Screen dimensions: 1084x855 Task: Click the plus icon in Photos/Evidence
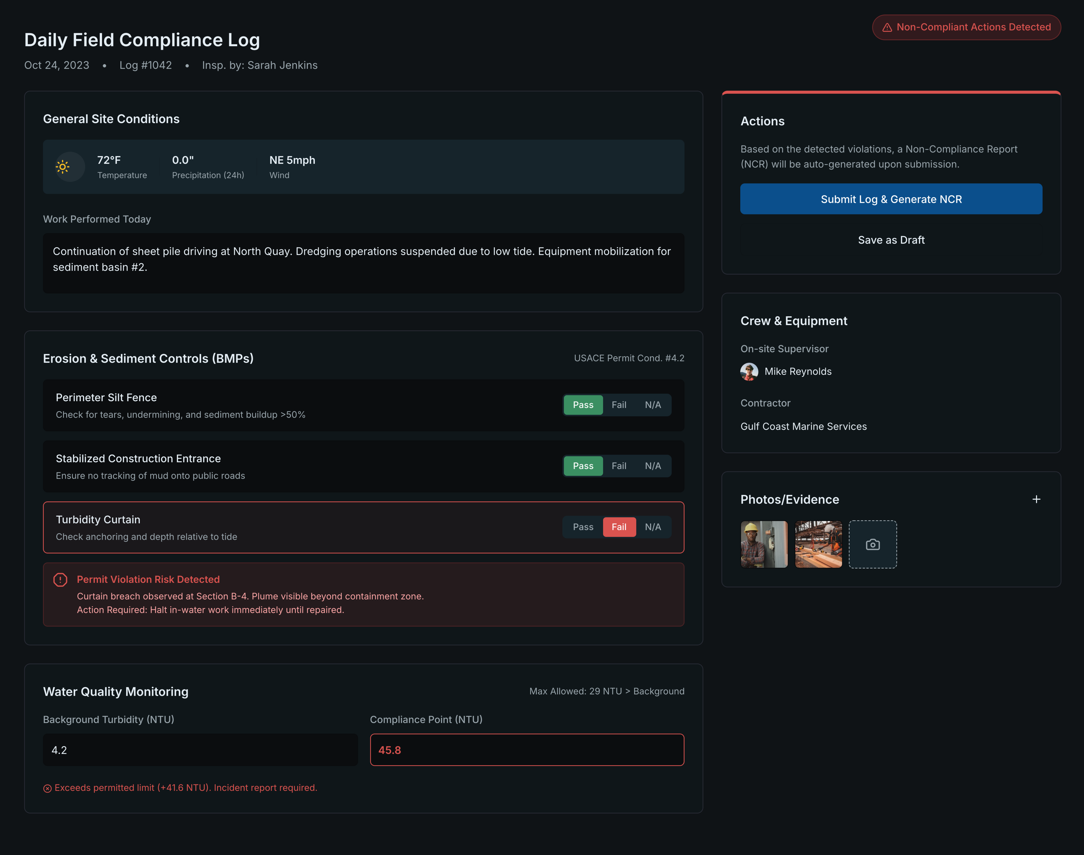tap(1036, 499)
